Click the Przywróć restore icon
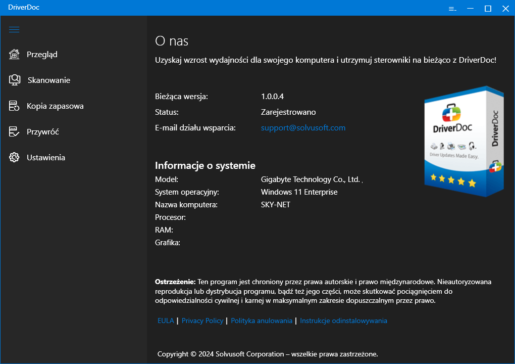Screen dimensions: 515x364 coord(14,131)
